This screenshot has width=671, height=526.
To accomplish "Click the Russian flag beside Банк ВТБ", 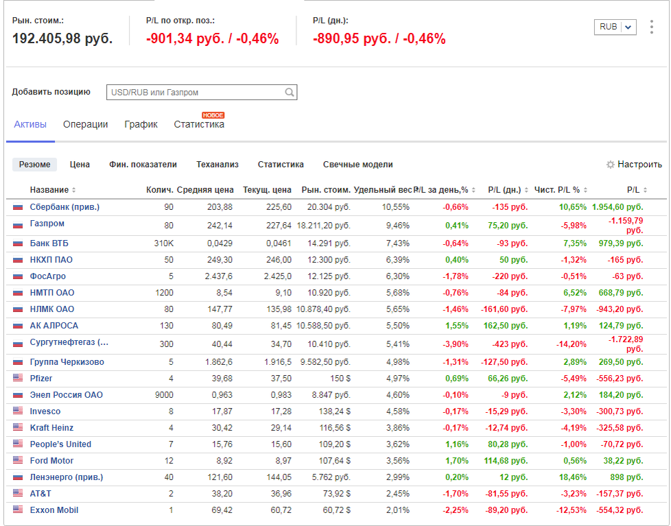I will [x=18, y=243].
